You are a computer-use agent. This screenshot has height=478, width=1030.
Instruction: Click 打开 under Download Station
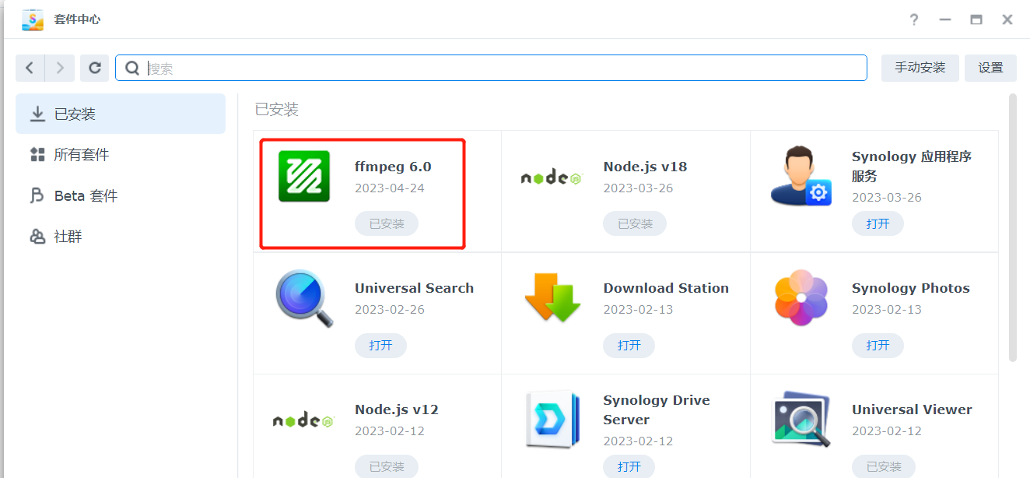pyautogui.click(x=629, y=345)
